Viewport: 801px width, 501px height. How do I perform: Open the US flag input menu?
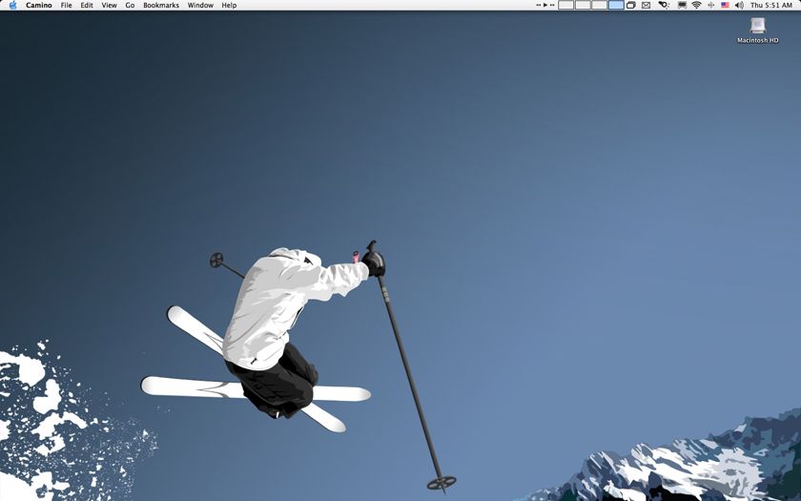[725, 5]
